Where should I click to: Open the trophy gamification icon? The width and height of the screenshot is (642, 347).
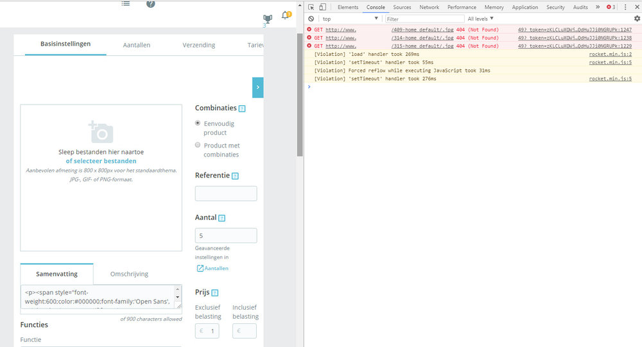(x=267, y=19)
